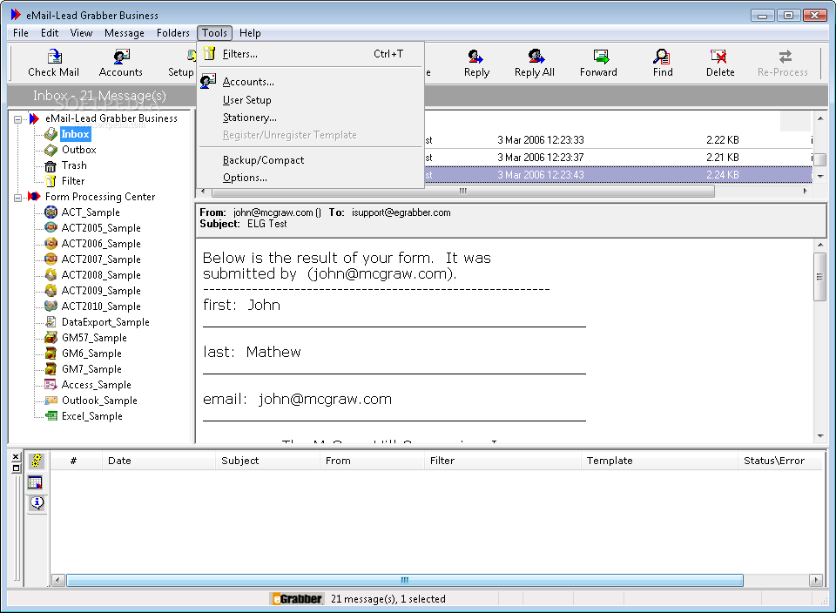The height and width of the screenshot is (613, 836).
Task: Click the ACT2008_Sample icon
Action: (x=51, y=274)
